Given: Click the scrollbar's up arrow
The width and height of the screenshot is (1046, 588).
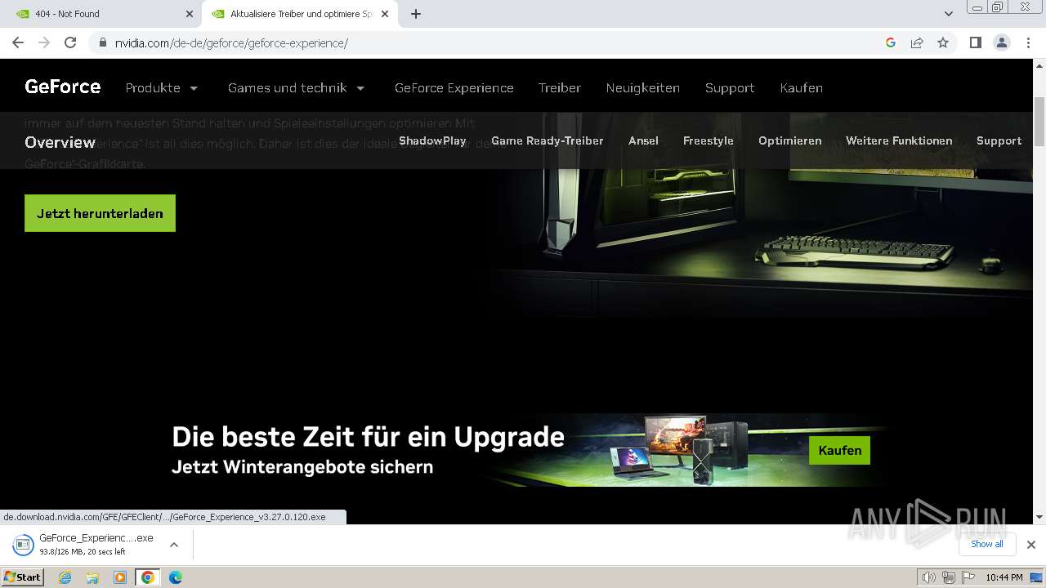Looking at the screenshot, I should coord(1039,65).
